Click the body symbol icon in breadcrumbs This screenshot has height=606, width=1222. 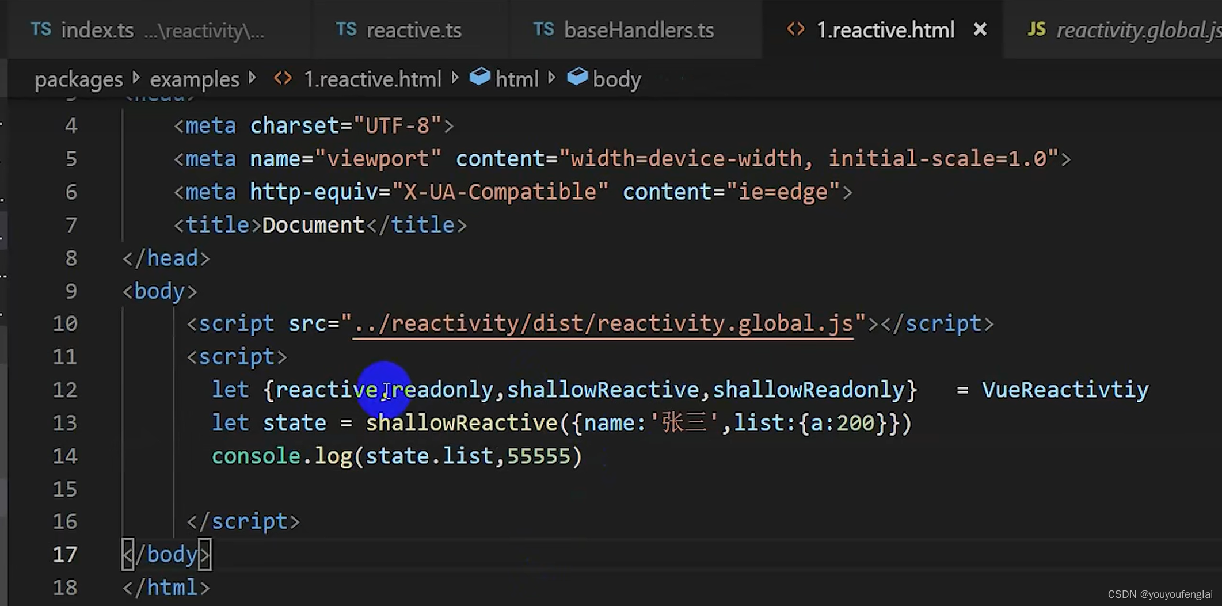577,77
